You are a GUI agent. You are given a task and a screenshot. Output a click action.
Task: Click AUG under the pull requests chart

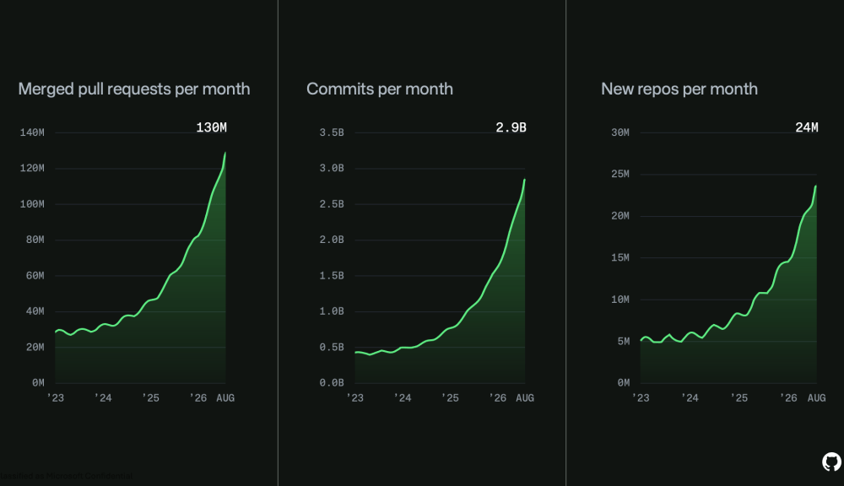pos(225,397)
